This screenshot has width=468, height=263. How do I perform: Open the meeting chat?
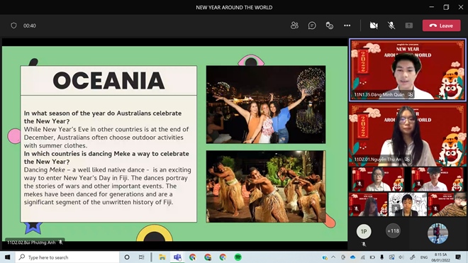(312, 26)
